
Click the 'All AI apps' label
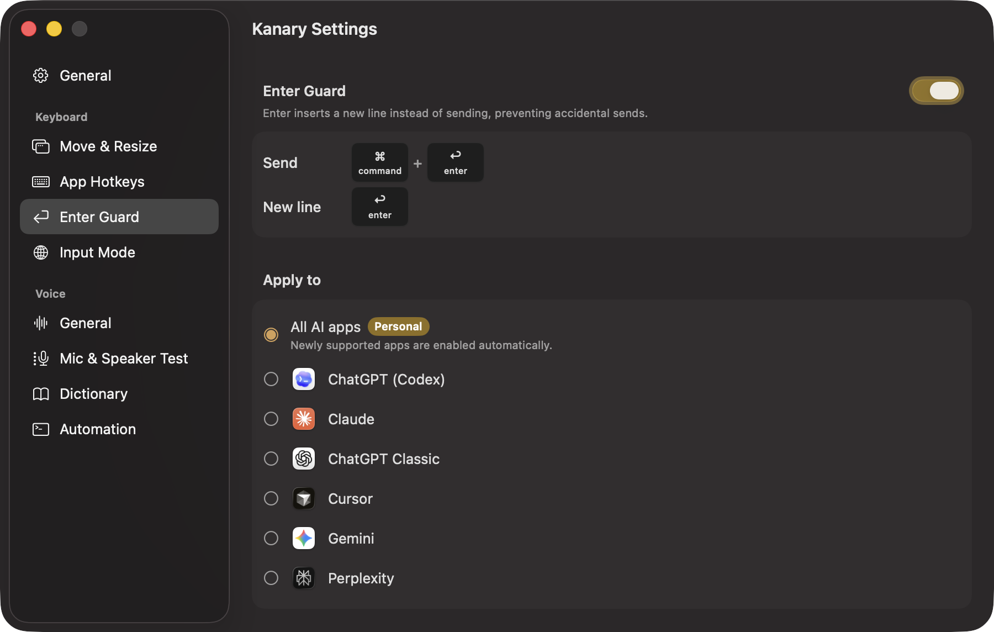pos(326,327)
